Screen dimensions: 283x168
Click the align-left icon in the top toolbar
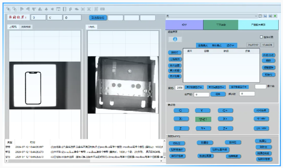tap(22, 9)
